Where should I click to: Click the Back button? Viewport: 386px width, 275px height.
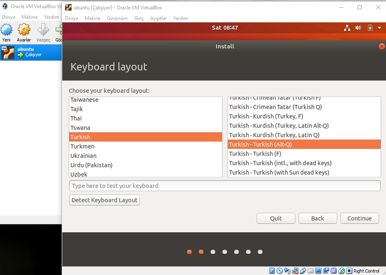tap(317, 218)
